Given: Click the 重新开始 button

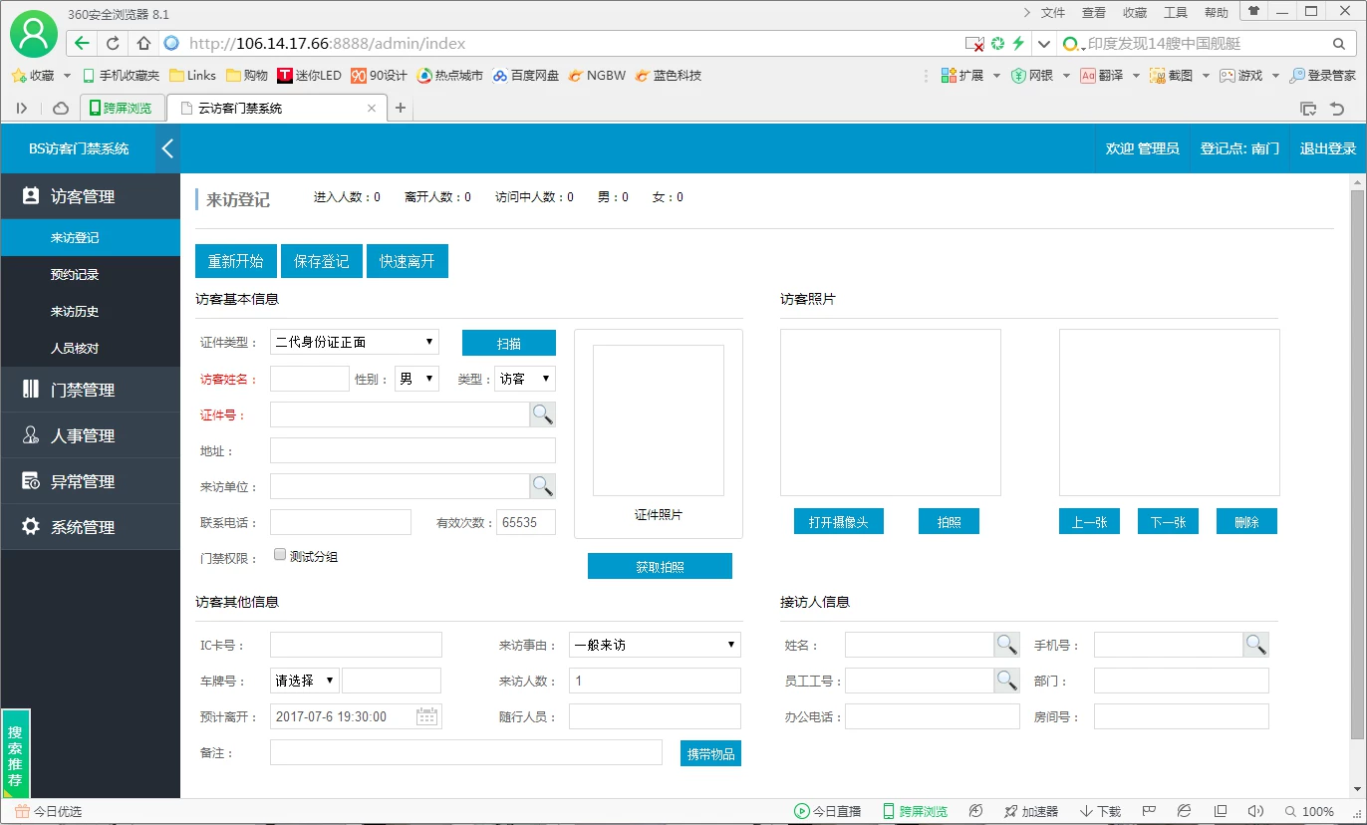Looking at the screenshot, I should (236, 261).
